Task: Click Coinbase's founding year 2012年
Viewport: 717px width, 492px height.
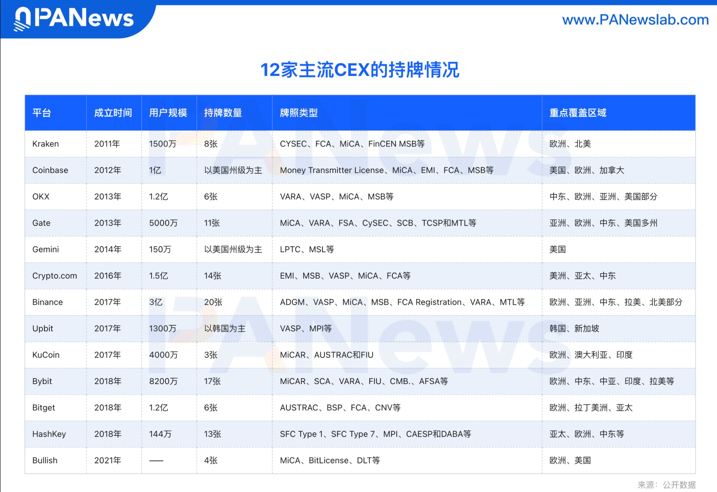Action: point(107,170)
